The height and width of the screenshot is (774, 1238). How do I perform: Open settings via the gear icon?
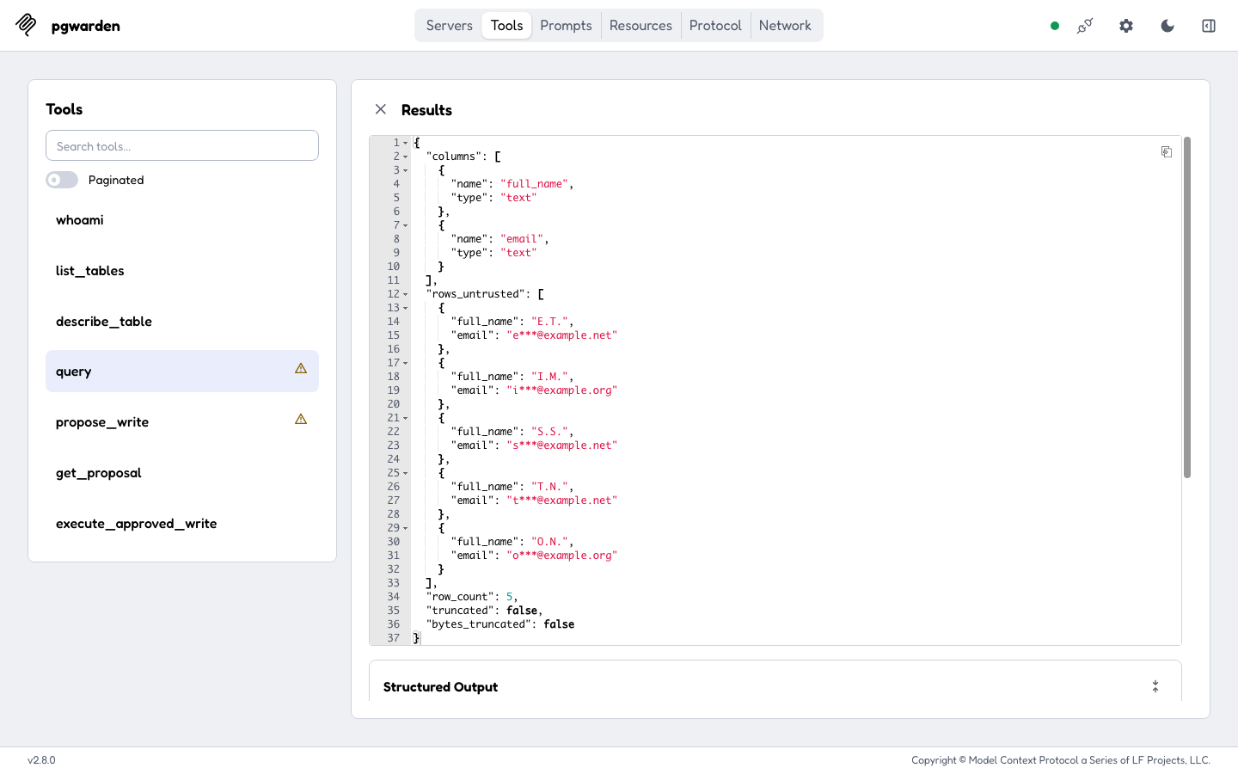click(x=1126, y=26)
